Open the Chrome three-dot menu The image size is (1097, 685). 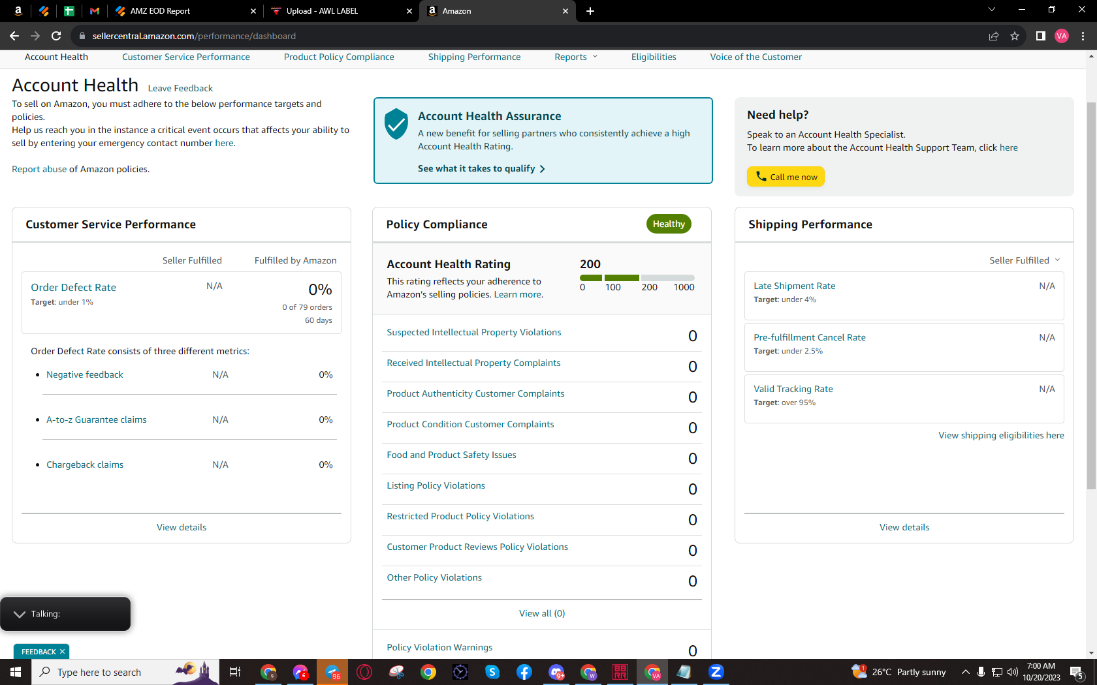tap(1083, 36)
